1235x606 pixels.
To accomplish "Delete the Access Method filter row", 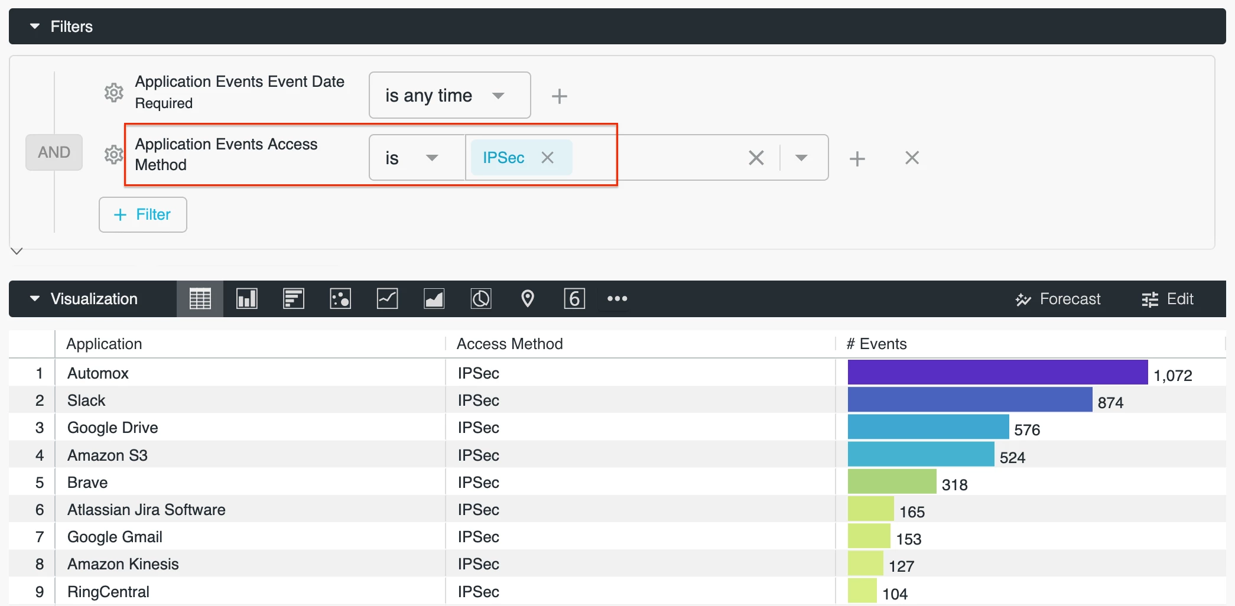I will [x=912, y=158].
